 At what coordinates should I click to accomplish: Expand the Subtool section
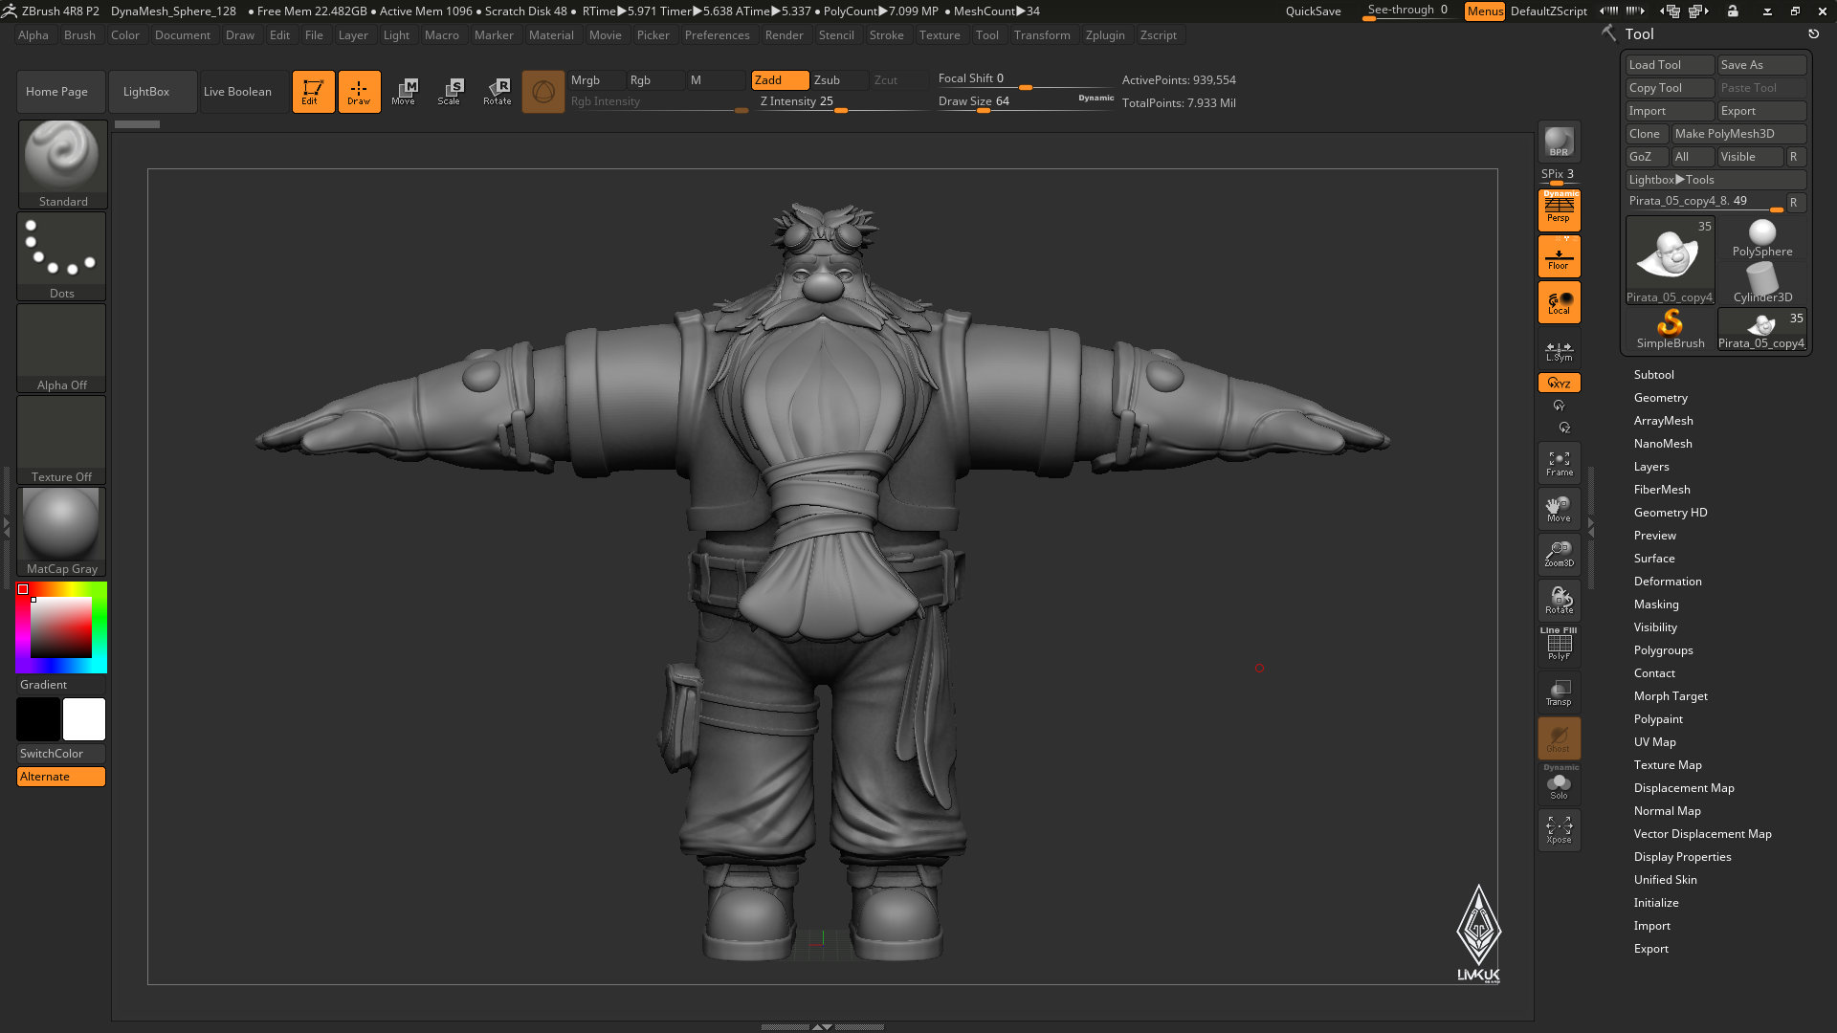(x=1653, y=375)
